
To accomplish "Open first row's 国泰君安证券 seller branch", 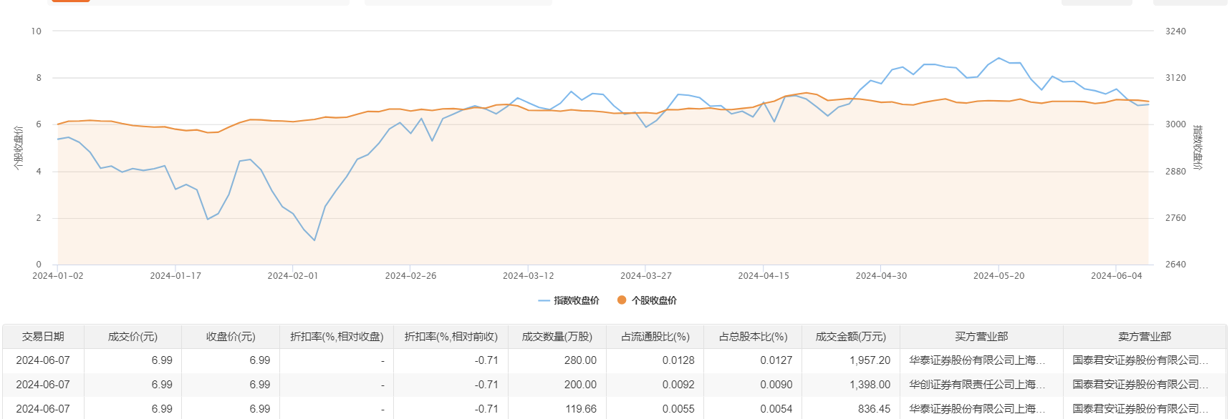I will 1140,360.
